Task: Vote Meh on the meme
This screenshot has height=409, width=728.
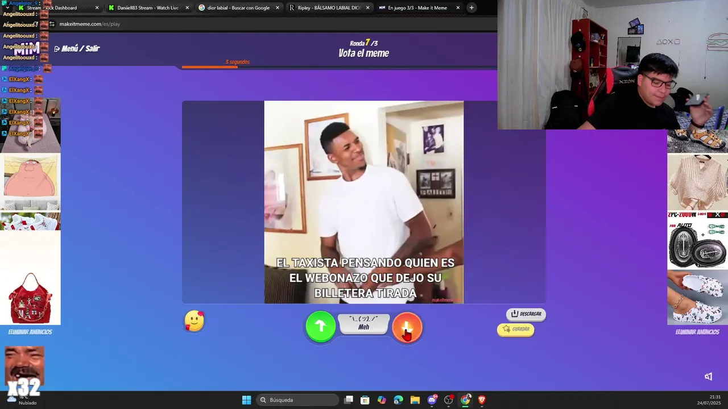Action: [x=364, y=323]
